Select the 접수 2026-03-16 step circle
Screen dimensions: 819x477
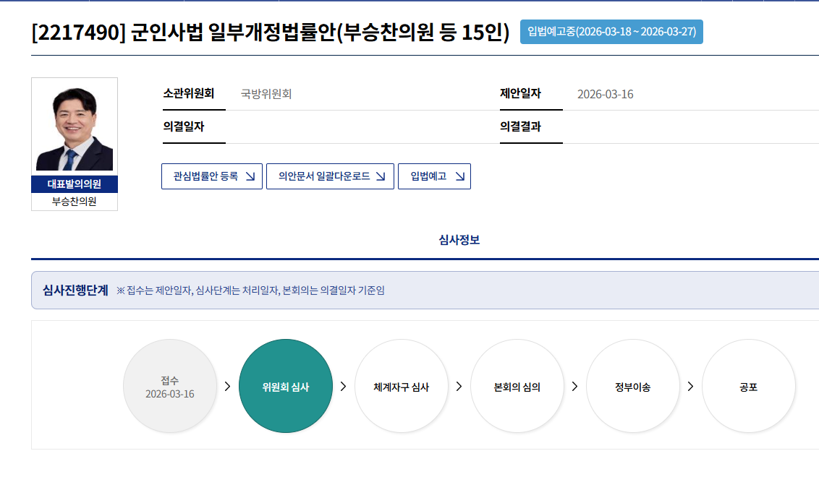click(x=170, y=387)
